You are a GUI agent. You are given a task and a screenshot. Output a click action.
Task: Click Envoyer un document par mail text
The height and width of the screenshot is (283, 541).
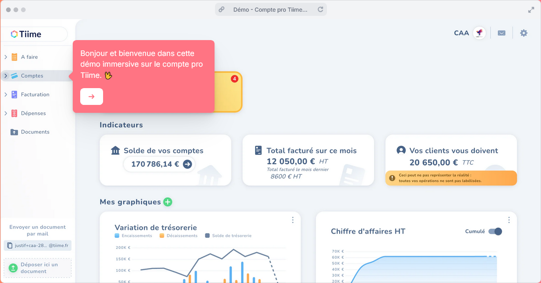click(38, 230)
